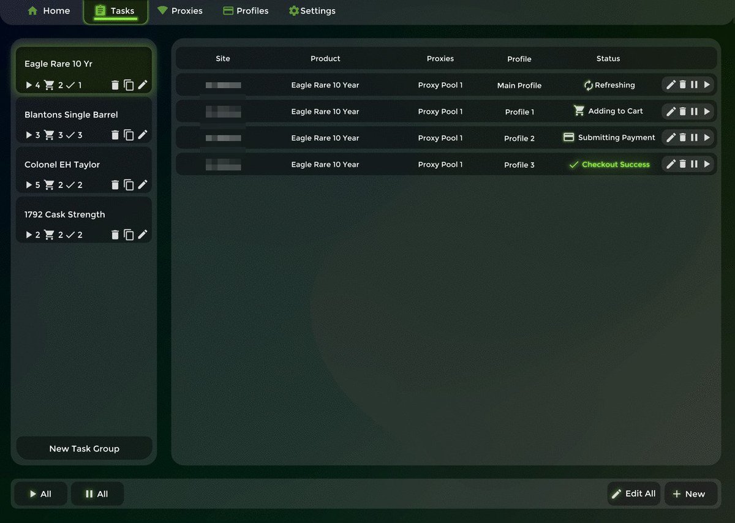Image resolution: width=735 pixels, height=523 pixels.
Task: Select the Eagle Rare 10 Yr group
Action: [84, 70]
